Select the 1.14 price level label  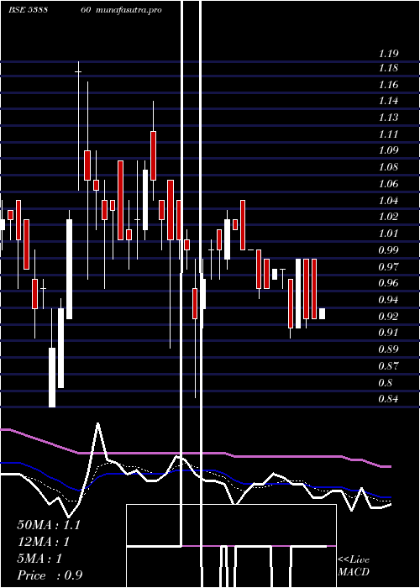click(x=388, y=101)
